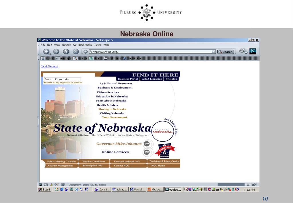Toggle the online/offline connection icon
The height and width of the screenshot is (203, 293).
pos(248,185)
